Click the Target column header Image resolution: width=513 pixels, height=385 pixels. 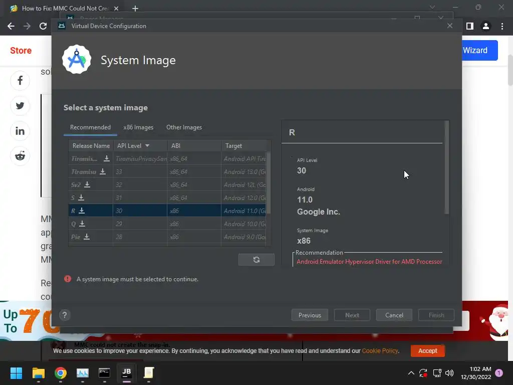pyautogui.click(x=244, y=146)
